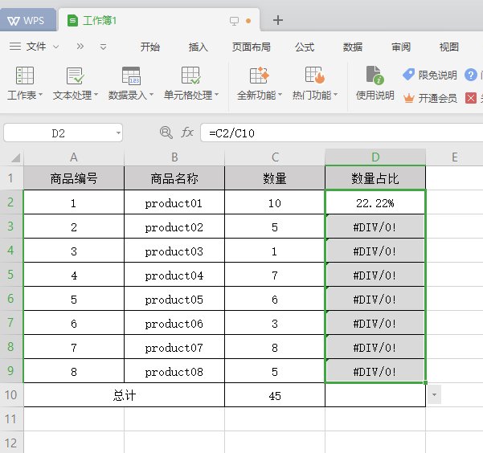483x453 pixels.
Task: Select column A header
Action: [74, 157]
